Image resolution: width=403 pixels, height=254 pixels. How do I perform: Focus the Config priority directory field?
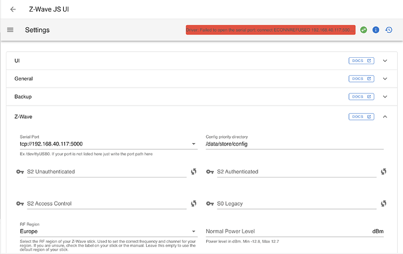294,144
